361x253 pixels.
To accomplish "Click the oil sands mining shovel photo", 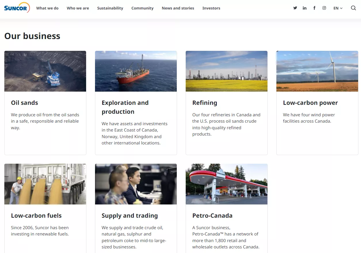I will pyautogui.click(x=45, y=71).
